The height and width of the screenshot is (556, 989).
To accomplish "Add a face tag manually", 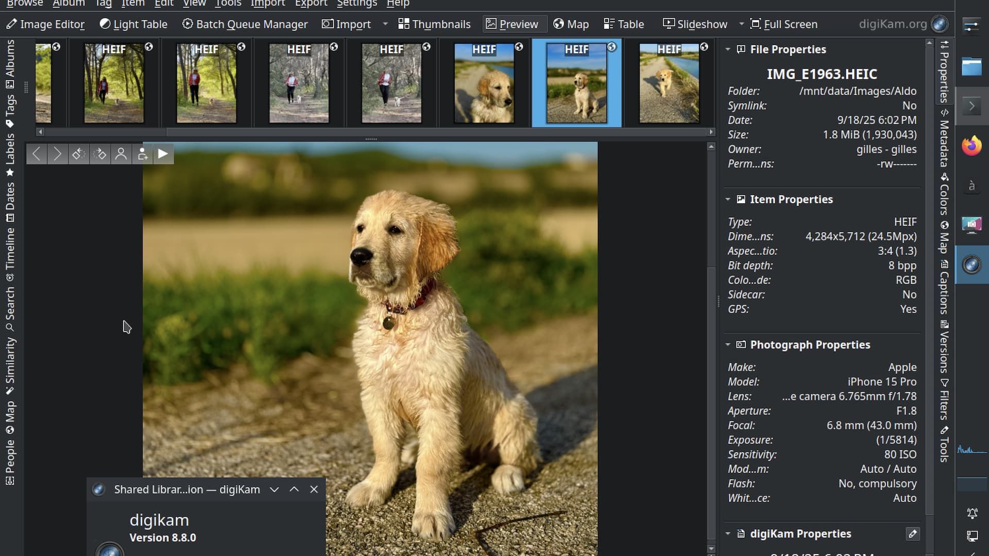I will click(x=142, y=153).
